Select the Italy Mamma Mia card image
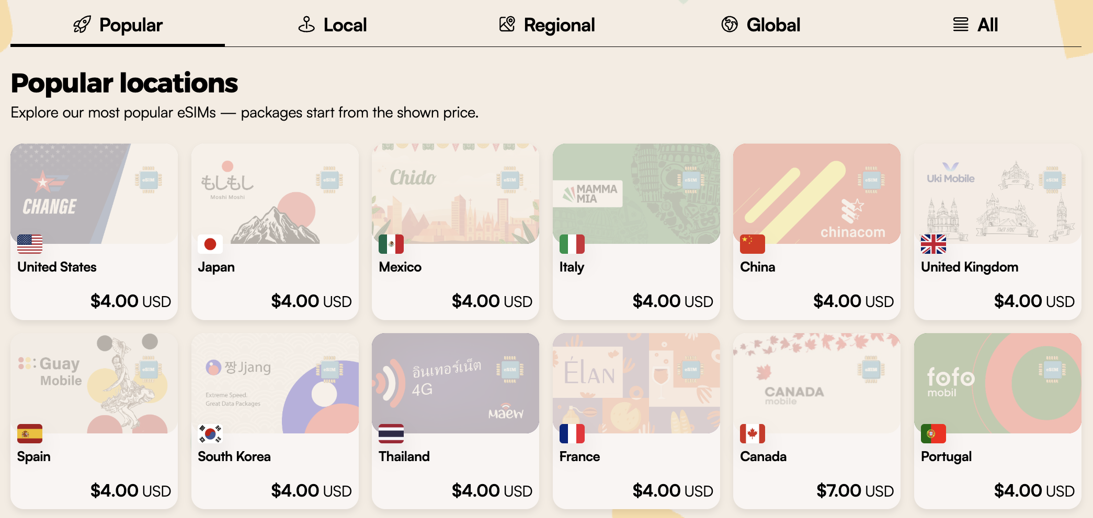This screenshot has width=1093, height=518. (x=636, y=194)
